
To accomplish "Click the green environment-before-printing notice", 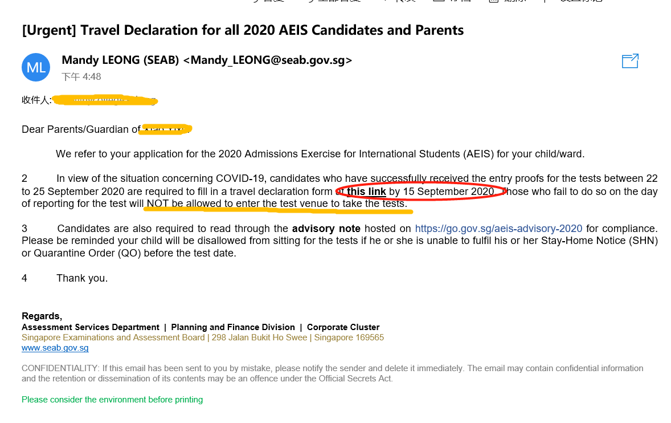I will pos(112,400).
